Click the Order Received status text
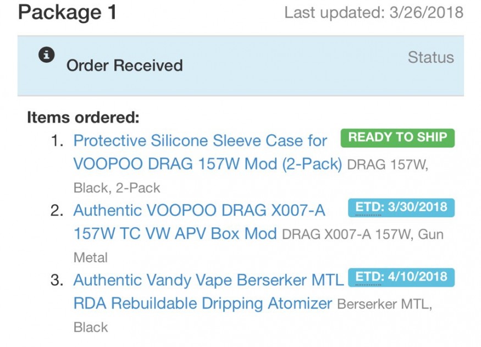481x347 pixels. 124,65
